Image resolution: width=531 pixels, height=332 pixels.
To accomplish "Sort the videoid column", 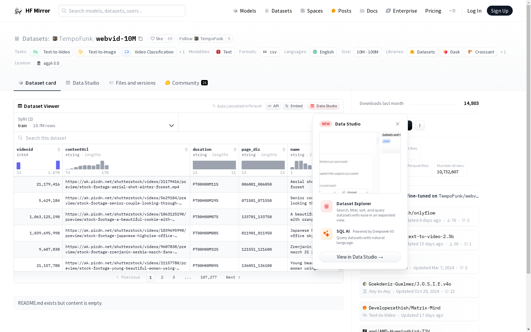I will pyautogui.click(x=59, y=149).
